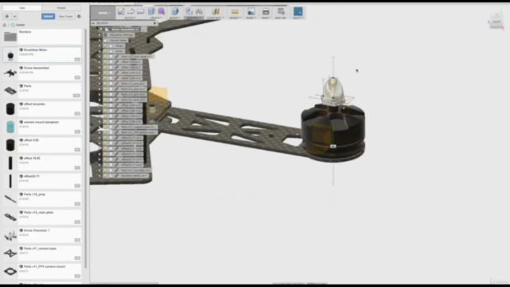This screenshot has height=287, width=510.
Task: Click the purple Create Form icon
Action: tap(161, 11)
